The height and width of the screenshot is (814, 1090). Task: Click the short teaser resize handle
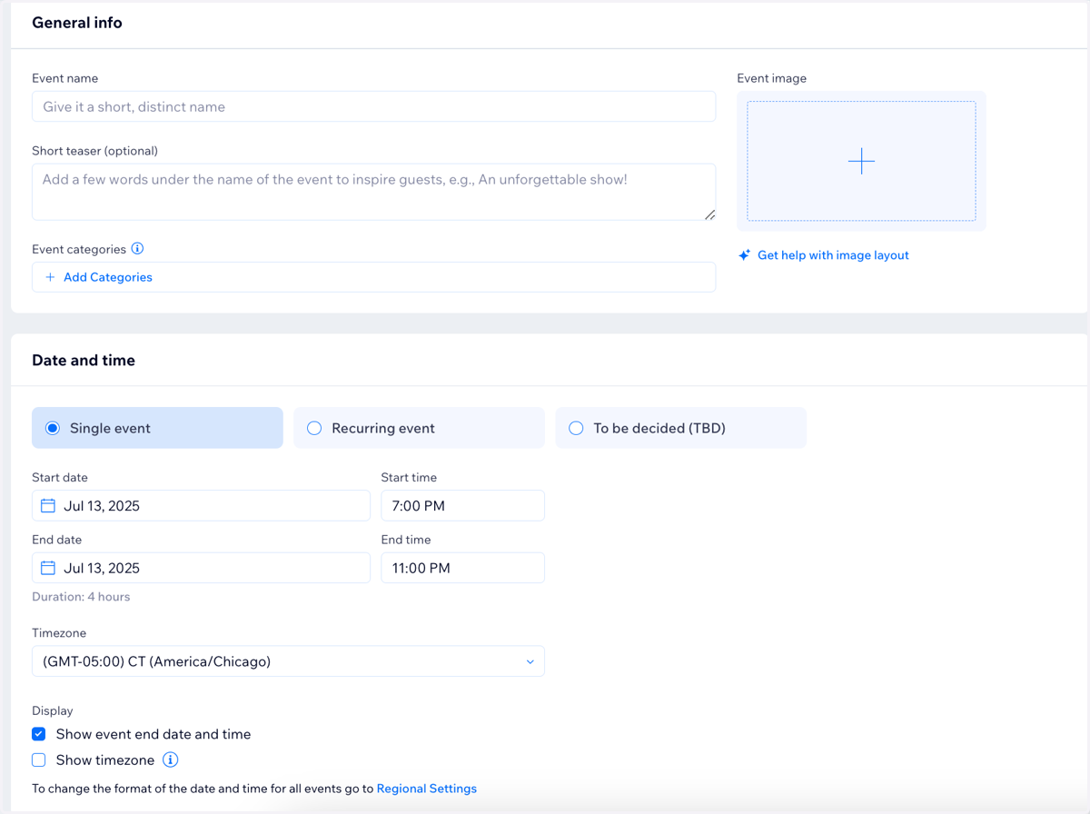(709, 214)
